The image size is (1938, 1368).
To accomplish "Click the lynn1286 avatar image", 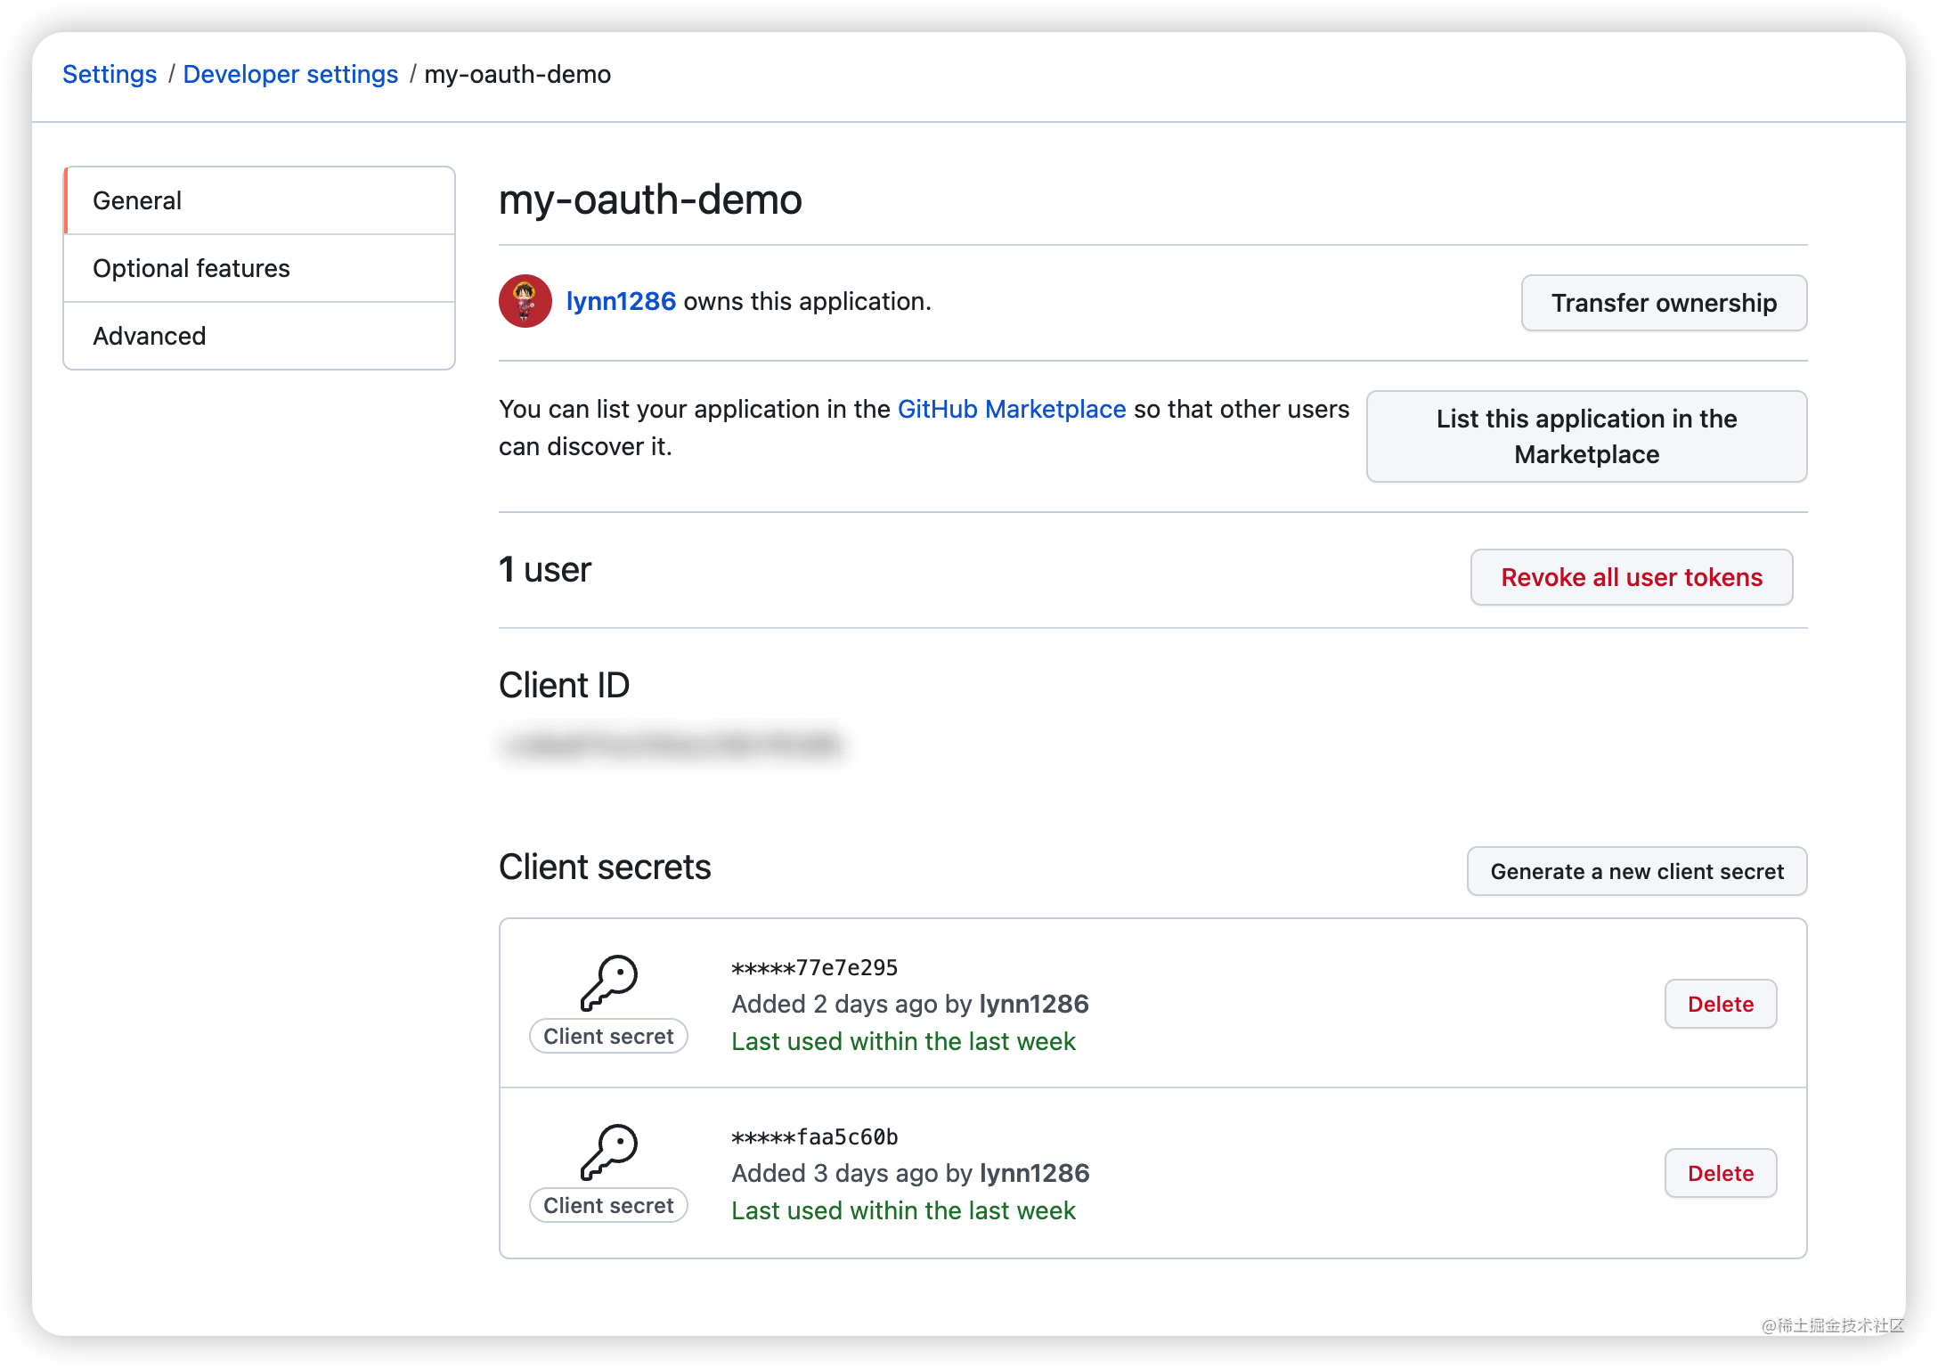I will 525,301.
